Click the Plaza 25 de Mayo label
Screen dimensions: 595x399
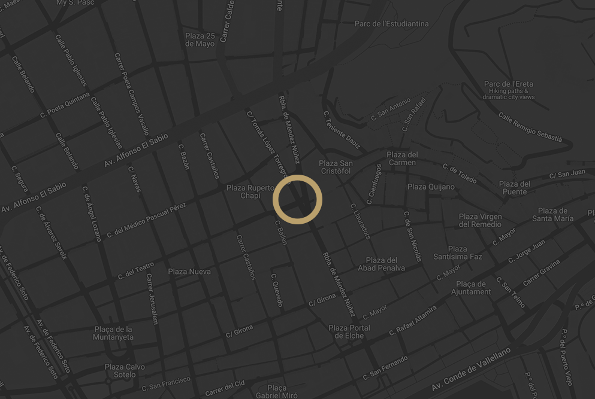pyautogui.click(x=200, y=40)
